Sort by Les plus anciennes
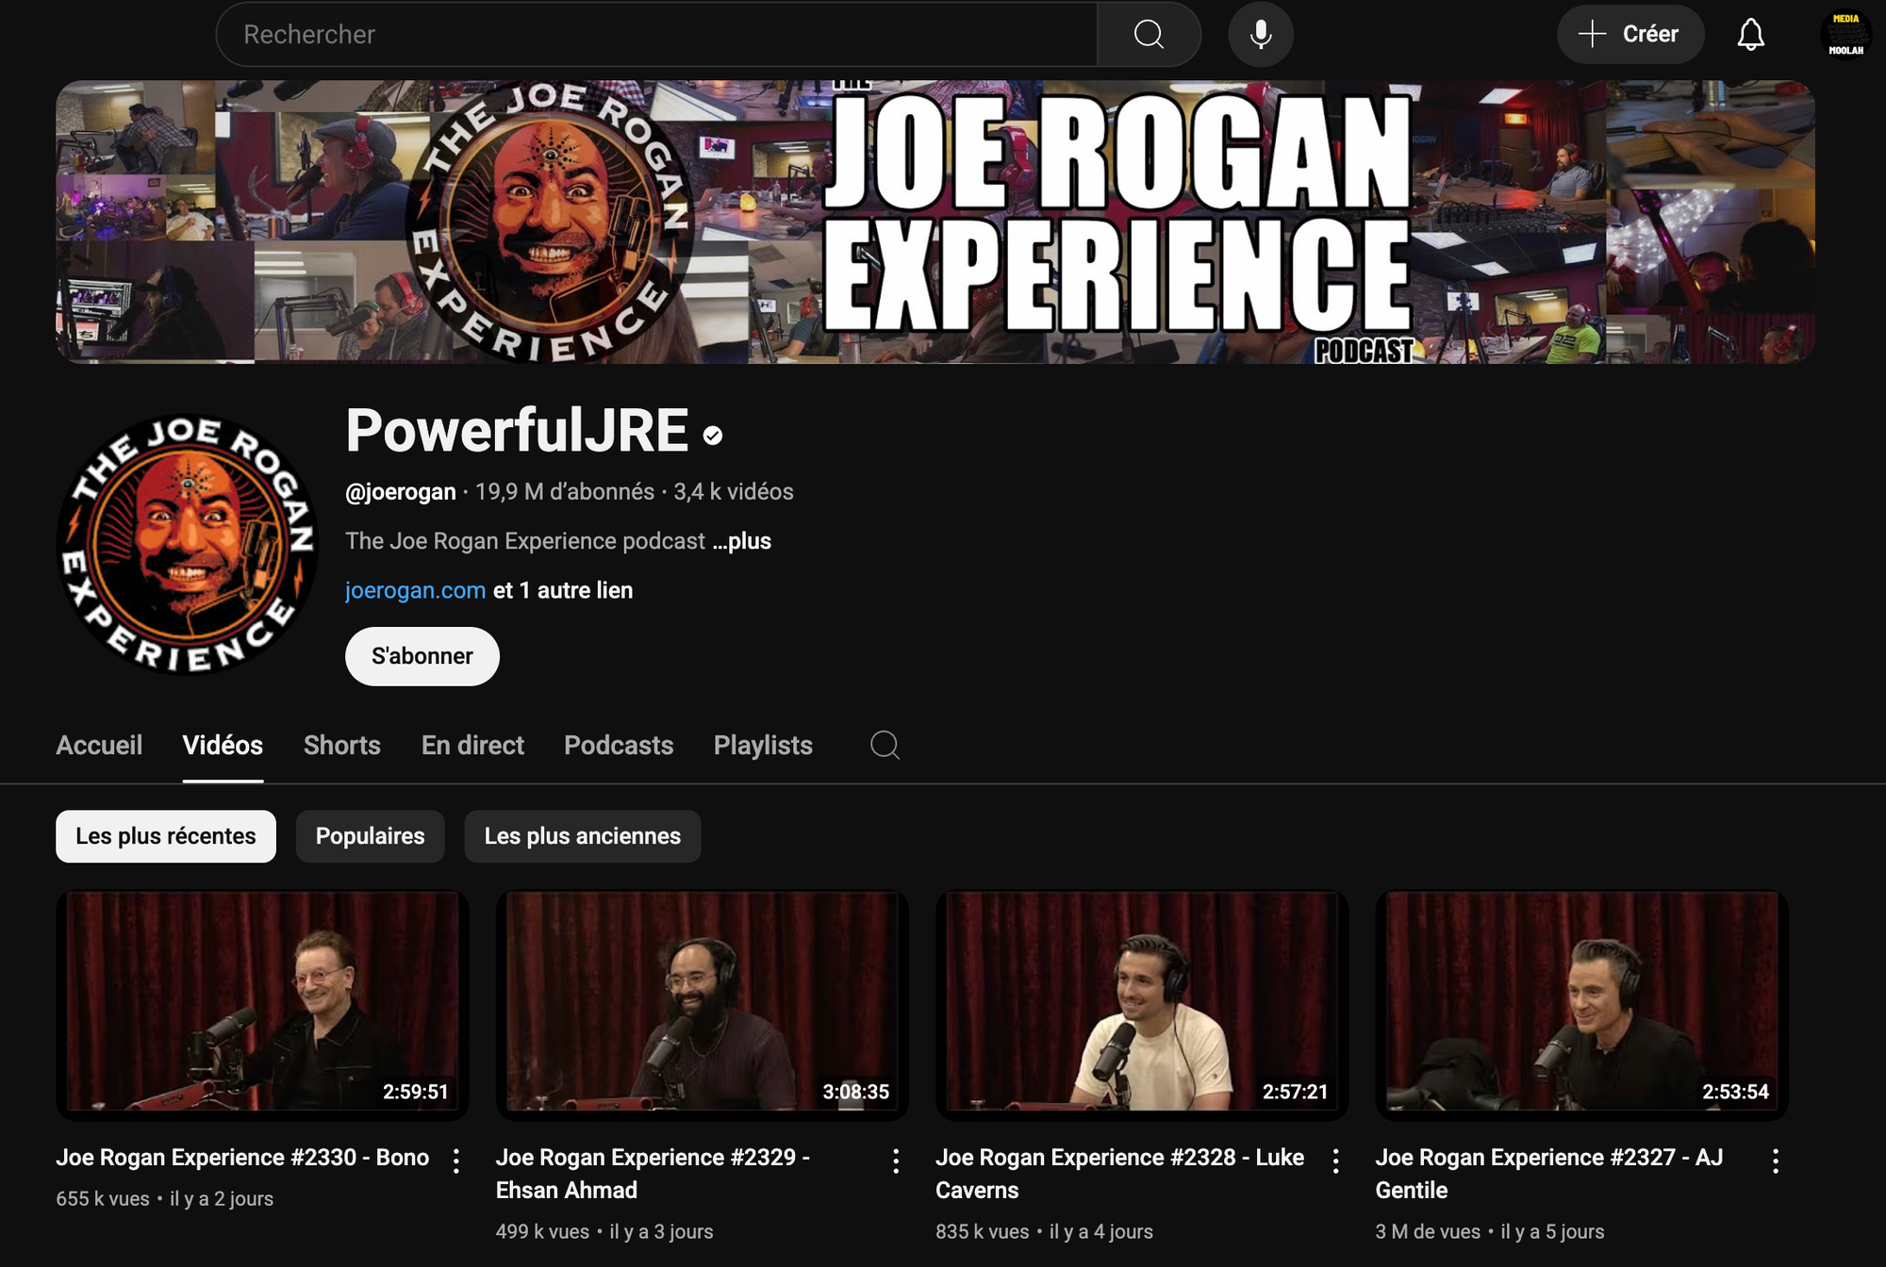 tap(583, 836)
